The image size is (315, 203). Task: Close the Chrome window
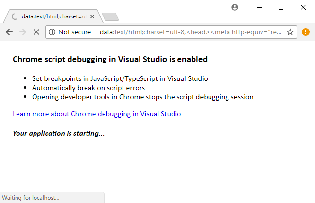[x=303, y=7]
